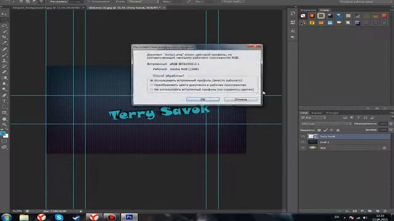The width and height of the screenshot is (394, 221).
Task: Close the profile mismatch dialog
Action: pyautogui.click(x=254, y=47)
